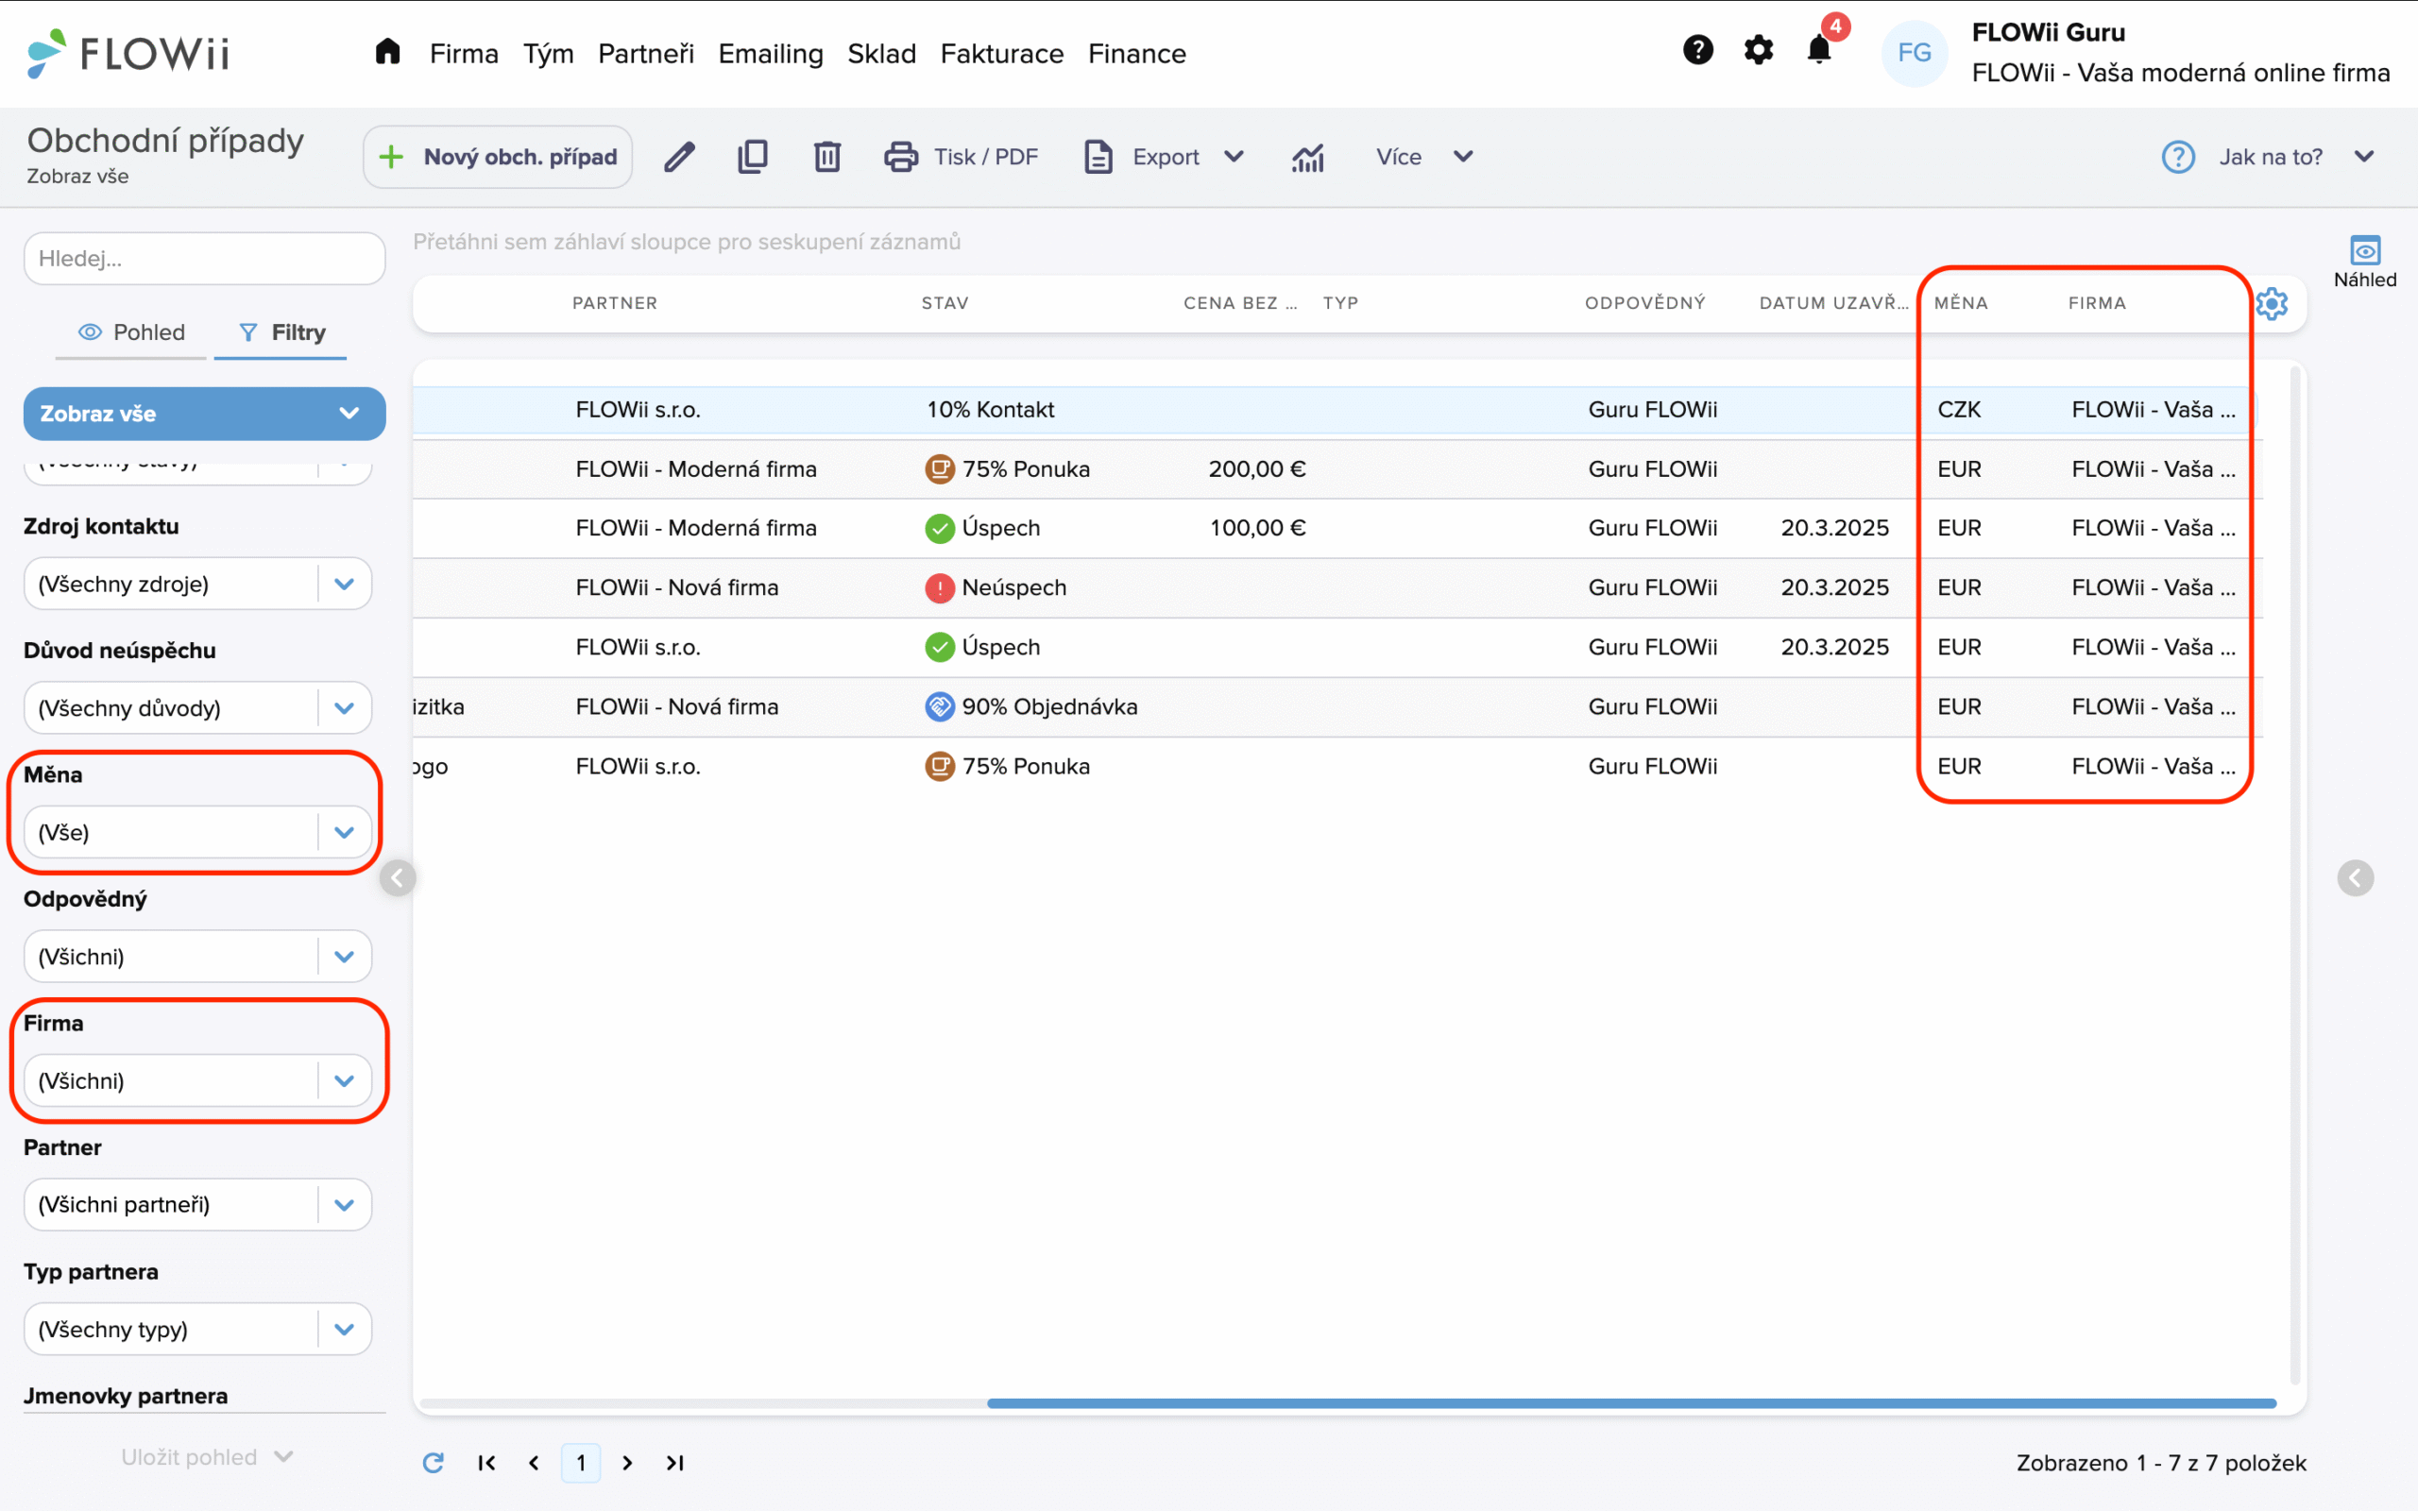Viewport: 2418px width, 1511px height.
Task: Click the 200,00 € price cell
Action: click(x=1257, y=468)
